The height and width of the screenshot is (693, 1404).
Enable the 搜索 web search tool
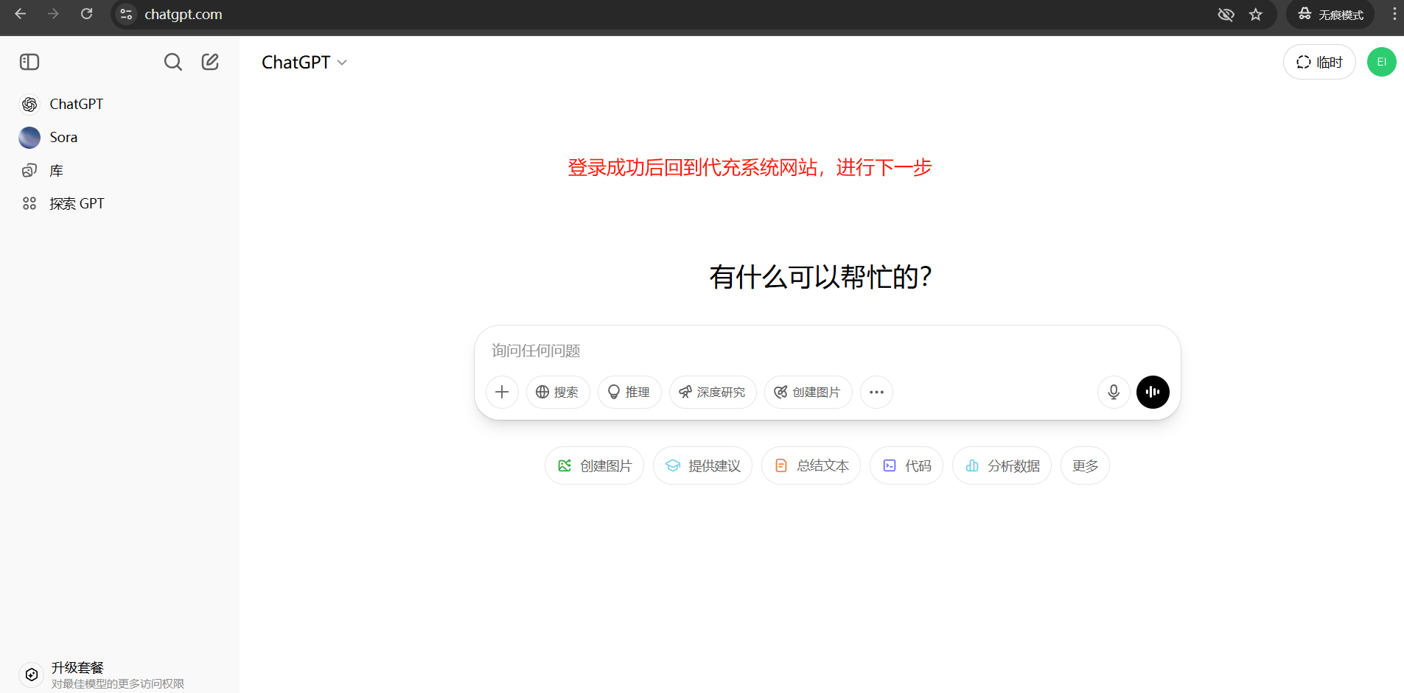coord(558,392)
